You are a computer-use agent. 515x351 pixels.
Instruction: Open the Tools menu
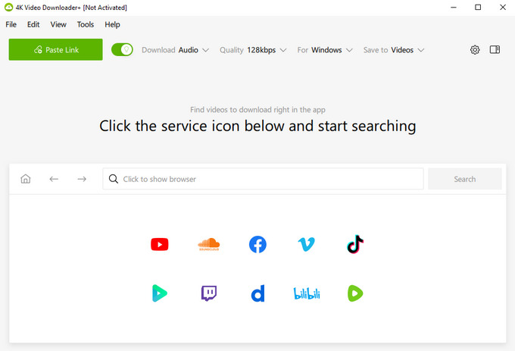tap(86, 25)
